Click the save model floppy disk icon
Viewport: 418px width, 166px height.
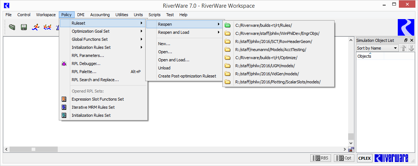tap(24, 27)
